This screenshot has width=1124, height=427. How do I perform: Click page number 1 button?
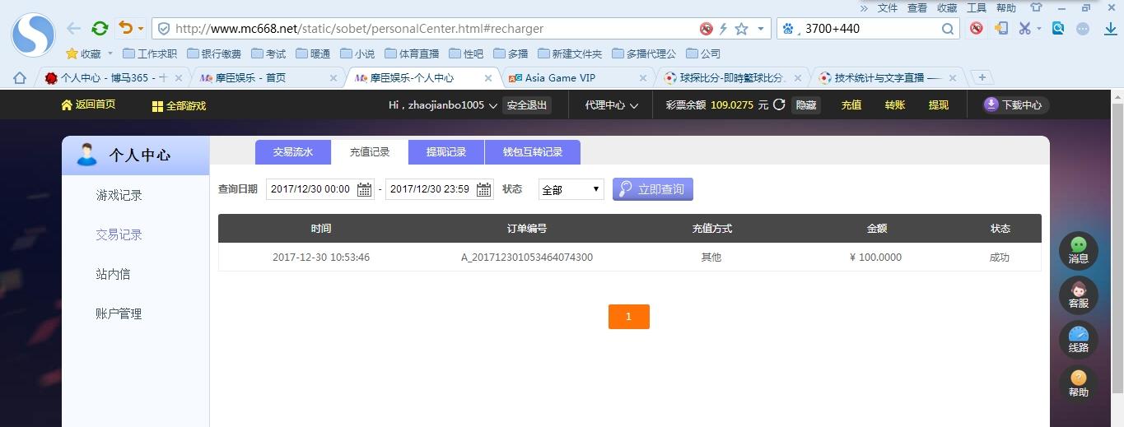[629, 317]
